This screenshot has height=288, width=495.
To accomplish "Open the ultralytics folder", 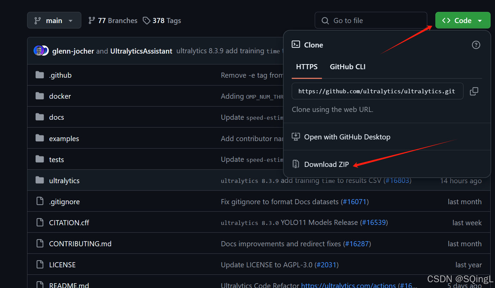I will [64, 181].
